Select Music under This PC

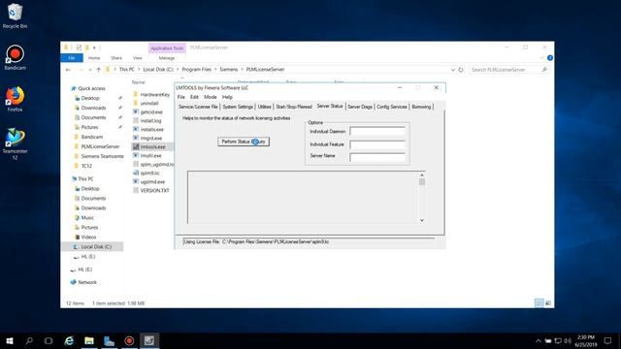(87, 217)
